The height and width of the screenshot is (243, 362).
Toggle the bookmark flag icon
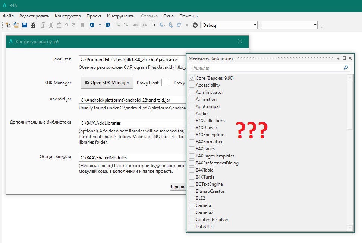click(x=82, y=25)
